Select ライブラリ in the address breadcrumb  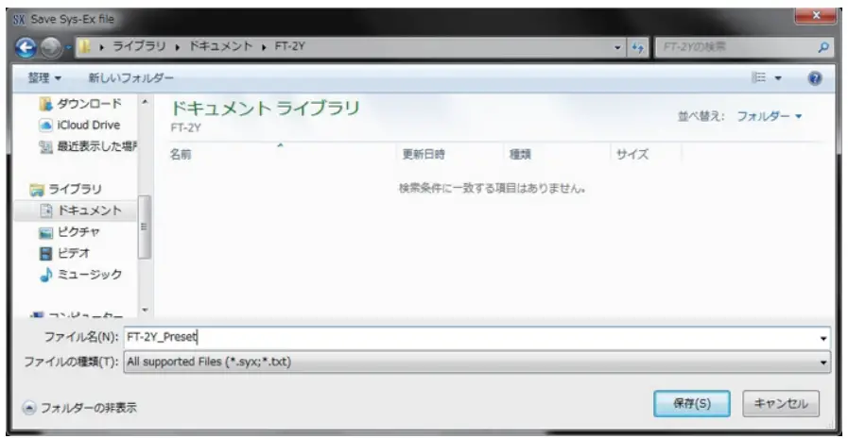pos(139,46)
